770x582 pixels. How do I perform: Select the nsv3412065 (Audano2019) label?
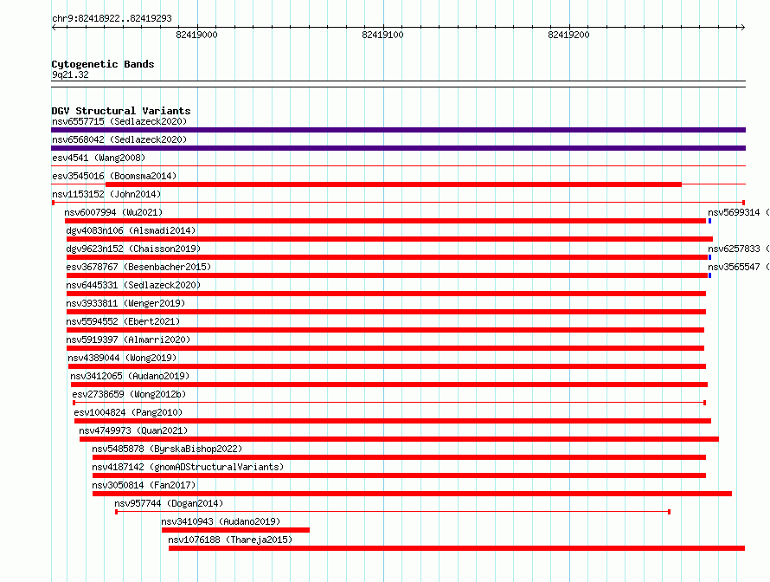pyautogui.click(x=130, y=376)
